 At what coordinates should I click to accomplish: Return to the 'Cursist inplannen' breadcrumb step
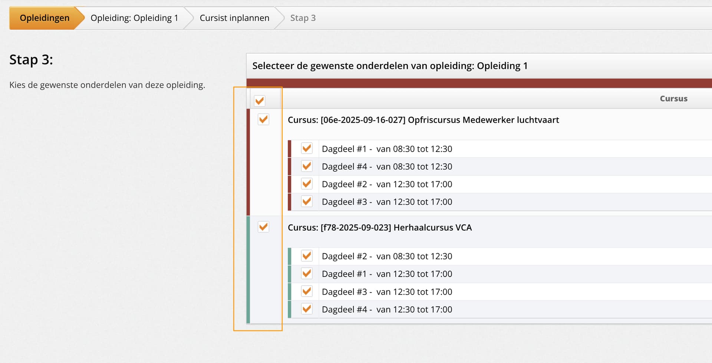234,18
